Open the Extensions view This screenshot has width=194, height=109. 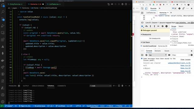pyautogui.click(x=3, y=40)
